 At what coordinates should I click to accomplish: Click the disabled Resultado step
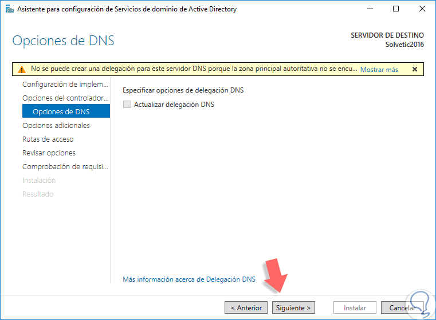(38, 194)
